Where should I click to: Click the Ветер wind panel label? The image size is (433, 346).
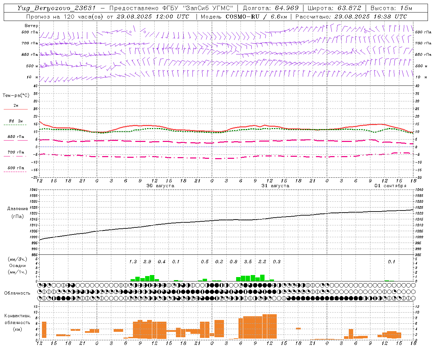click(31, 26)
